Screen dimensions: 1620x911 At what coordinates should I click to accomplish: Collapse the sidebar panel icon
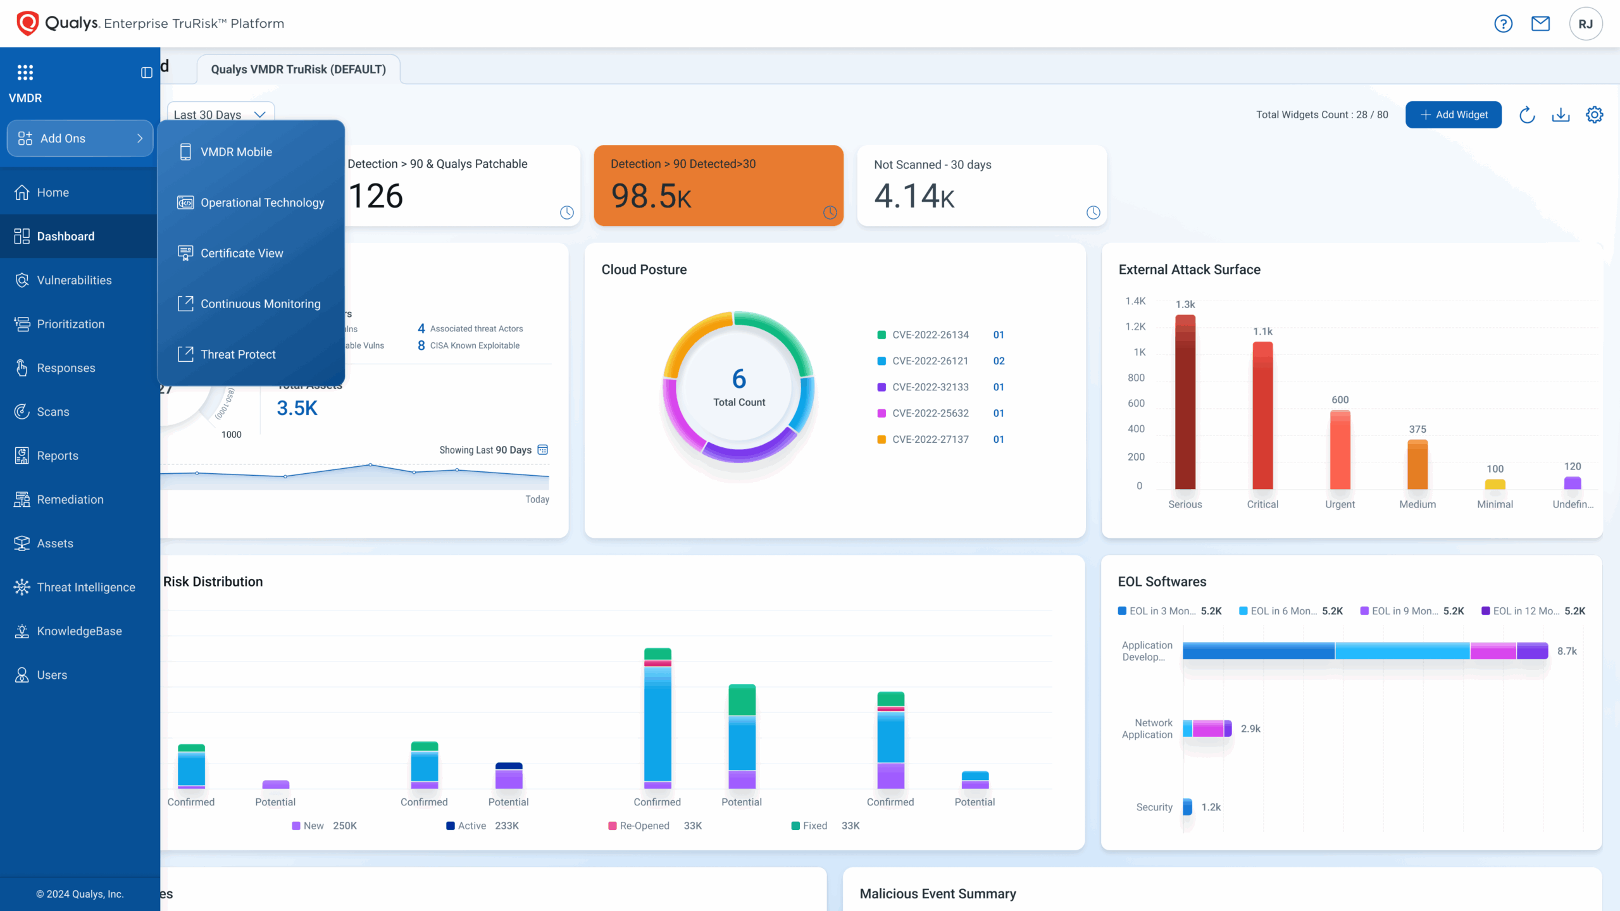pyautogui.click(x=146, y=72)
